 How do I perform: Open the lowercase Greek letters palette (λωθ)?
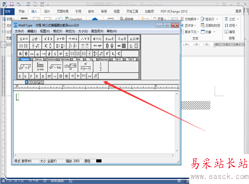[x=122, y=39]
